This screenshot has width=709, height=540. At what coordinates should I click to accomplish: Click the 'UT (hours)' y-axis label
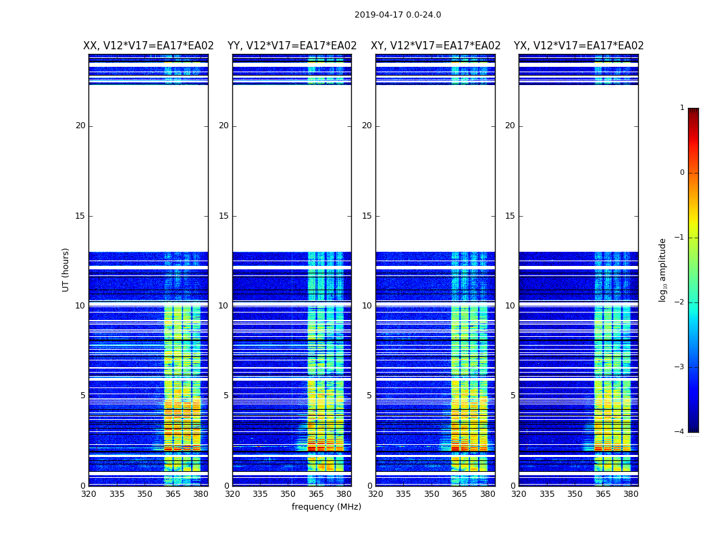click(66, 269)
